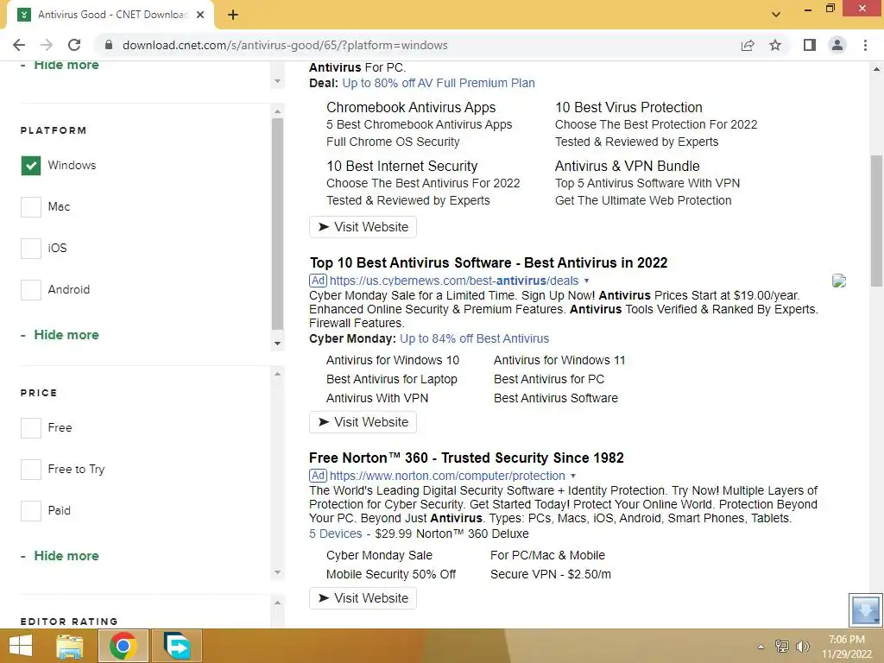Click the page's main vertical scrollbar thumb
This screenshot has height=663, width=884.
[876, 222]
